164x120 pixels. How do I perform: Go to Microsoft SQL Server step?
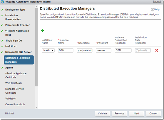tap(19, 52)
